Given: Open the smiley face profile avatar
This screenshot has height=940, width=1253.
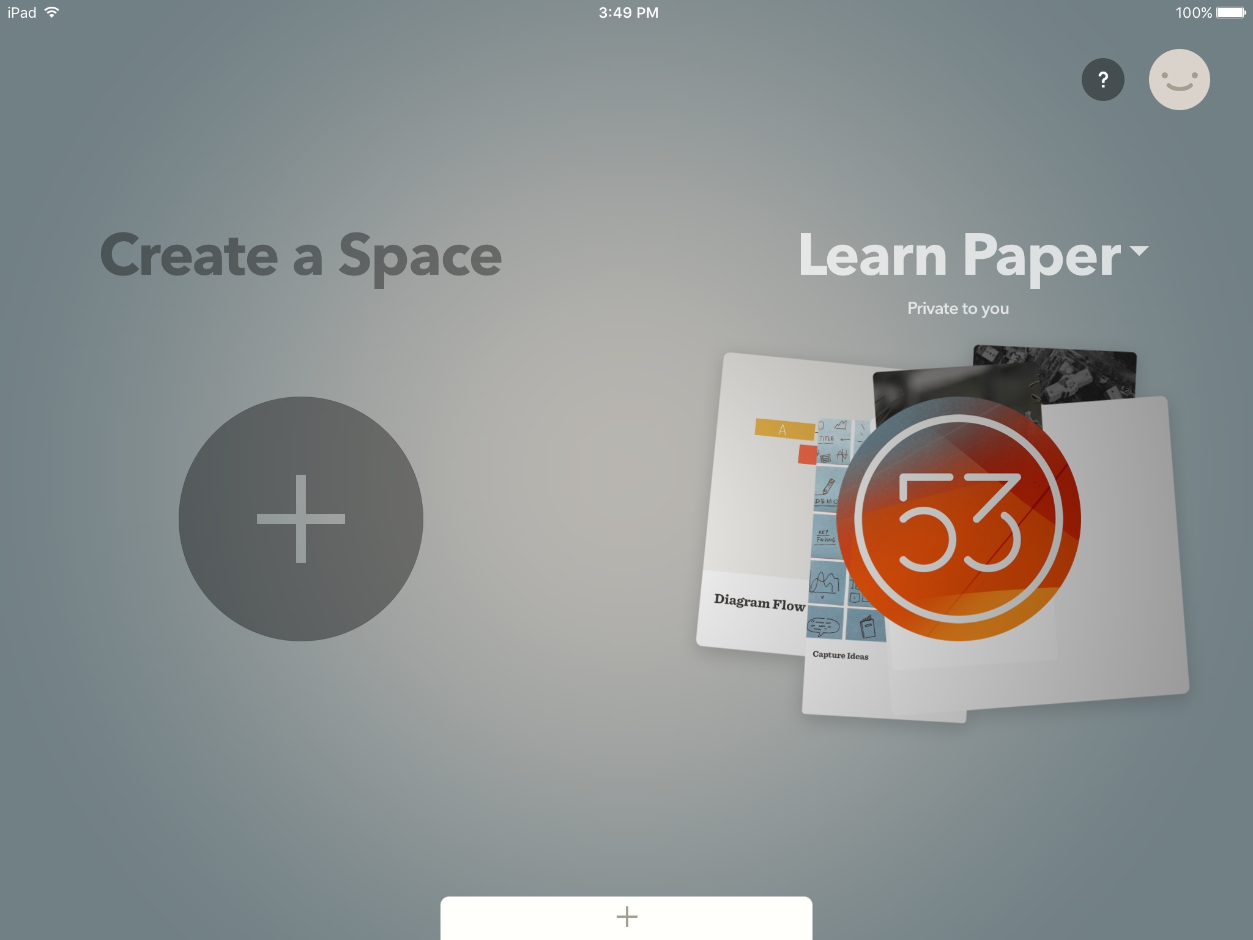Looking at the screenshot, I should pos(1179,80).
